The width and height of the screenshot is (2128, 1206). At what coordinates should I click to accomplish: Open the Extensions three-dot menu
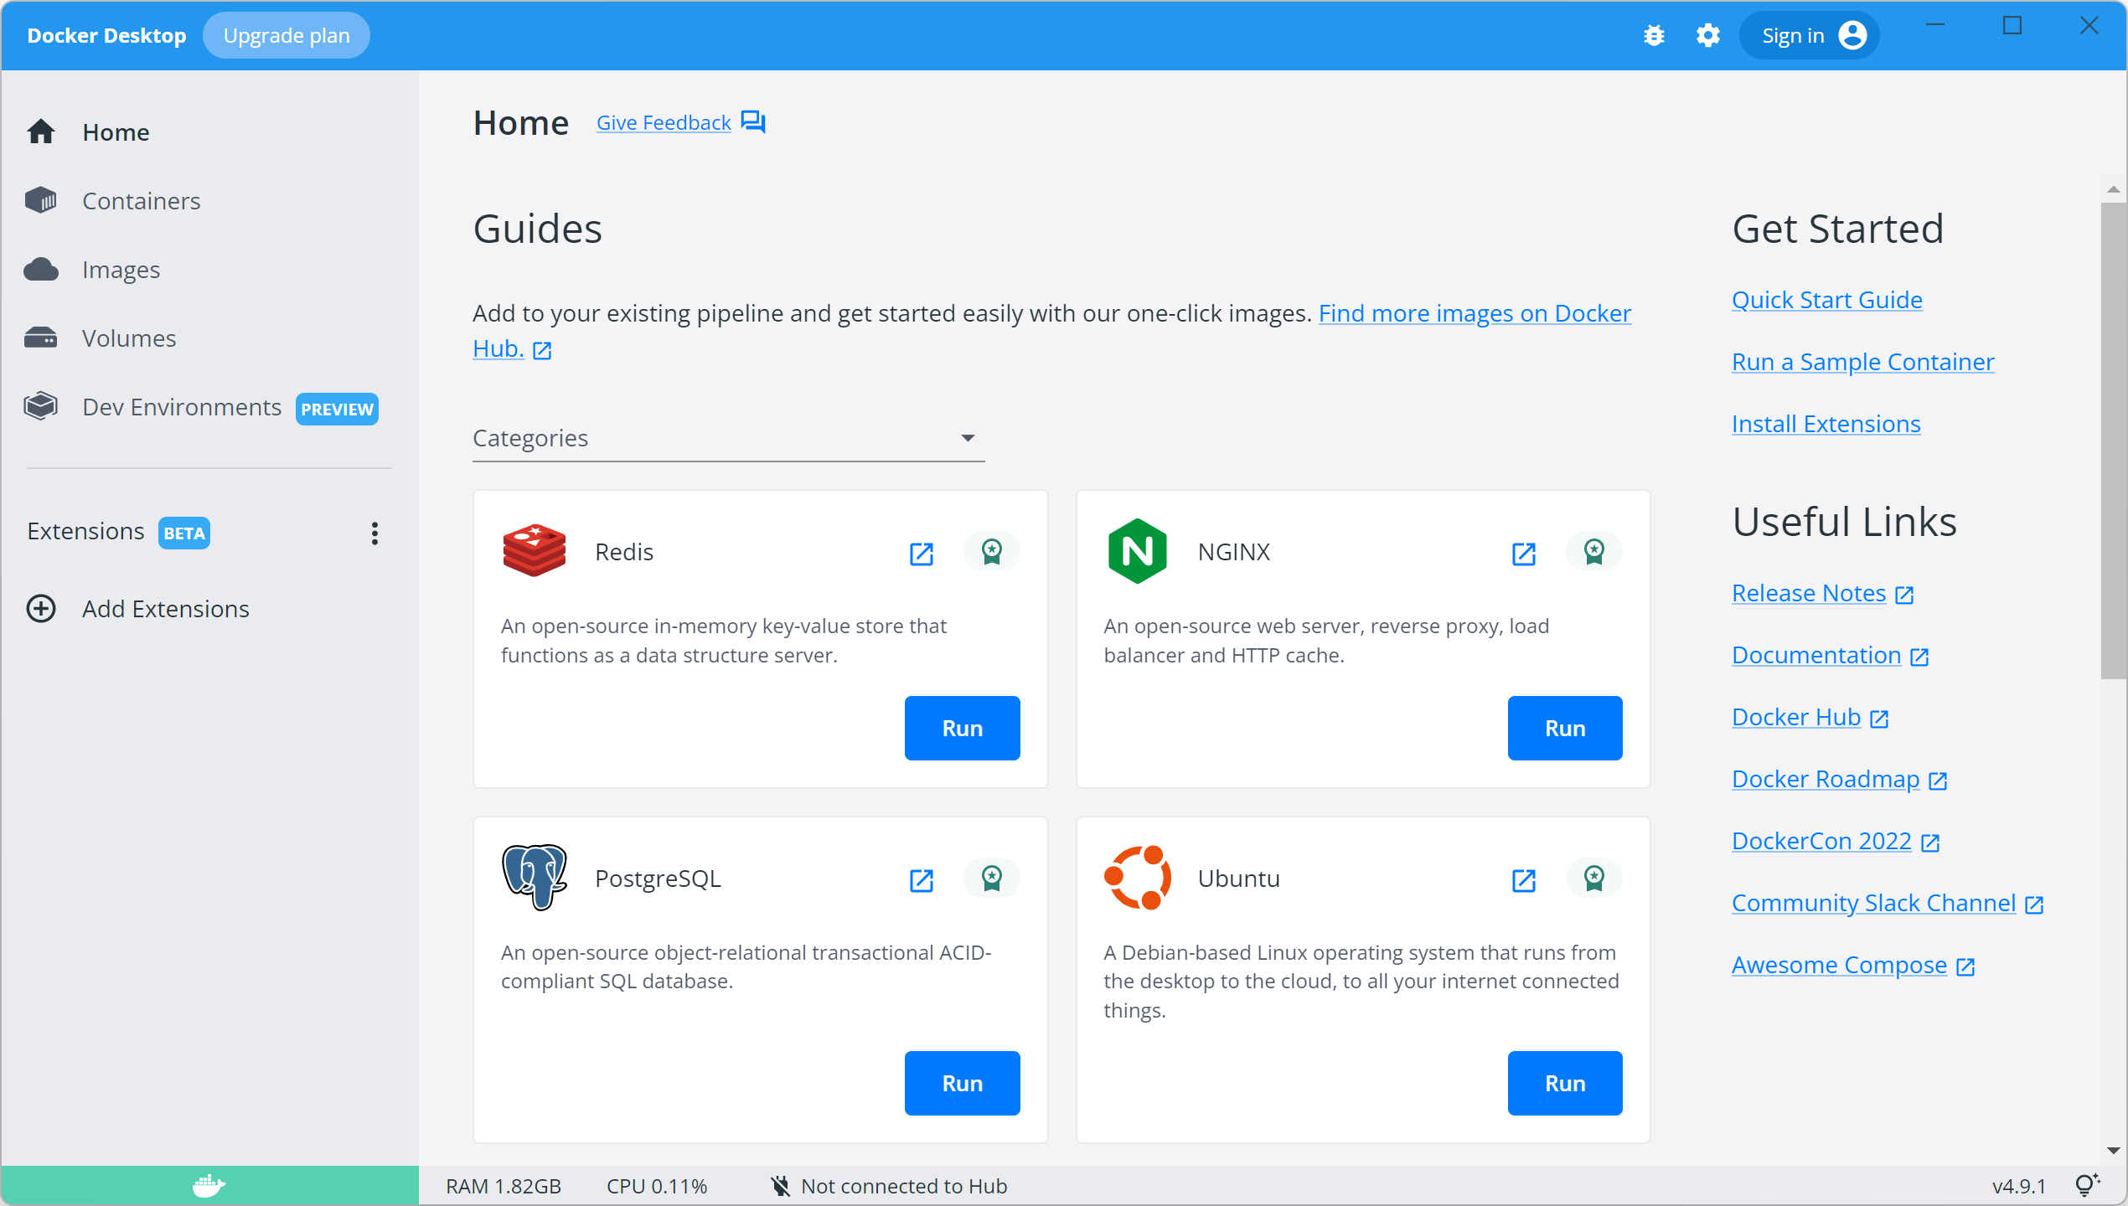tap(374, 533)
